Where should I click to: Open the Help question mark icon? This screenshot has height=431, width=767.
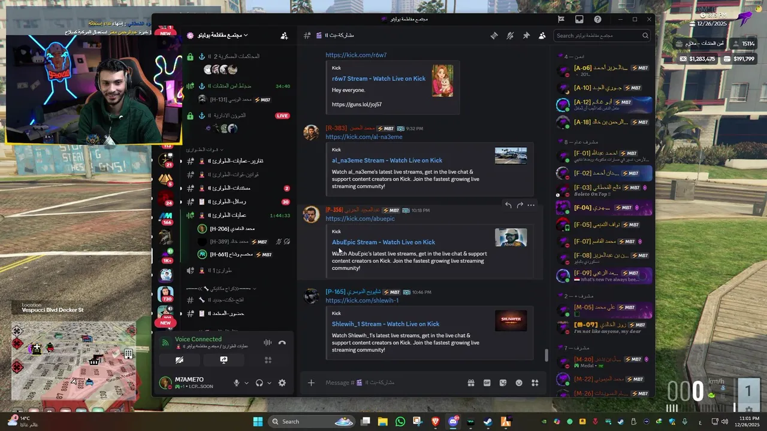(597, 19)
